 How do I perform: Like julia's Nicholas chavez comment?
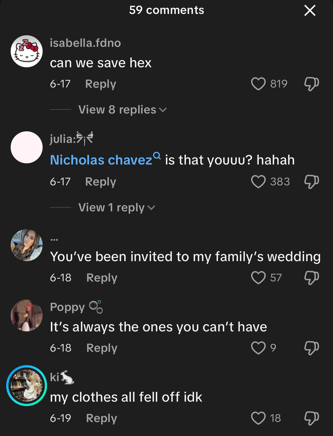[258, 182]
